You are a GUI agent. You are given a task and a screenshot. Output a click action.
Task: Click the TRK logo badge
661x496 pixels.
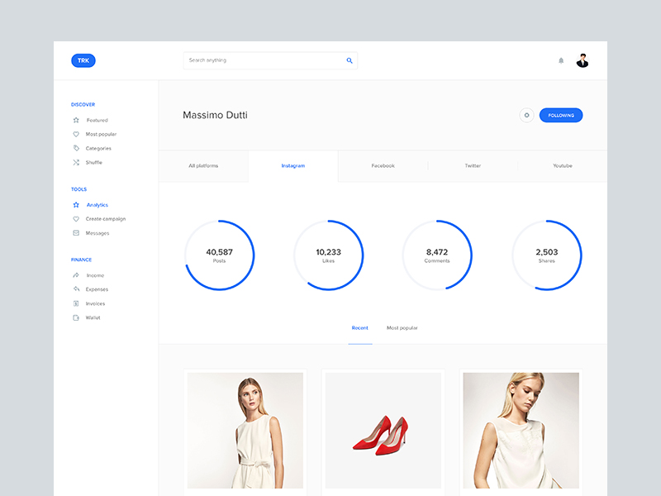[x=83, y=60]
